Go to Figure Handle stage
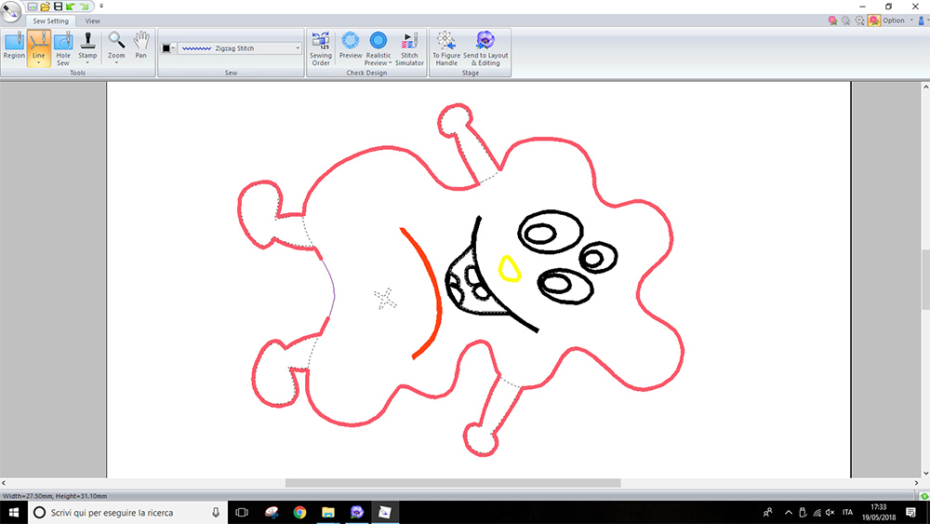Viewport: 930px width, 524px height. pos(446,48)
